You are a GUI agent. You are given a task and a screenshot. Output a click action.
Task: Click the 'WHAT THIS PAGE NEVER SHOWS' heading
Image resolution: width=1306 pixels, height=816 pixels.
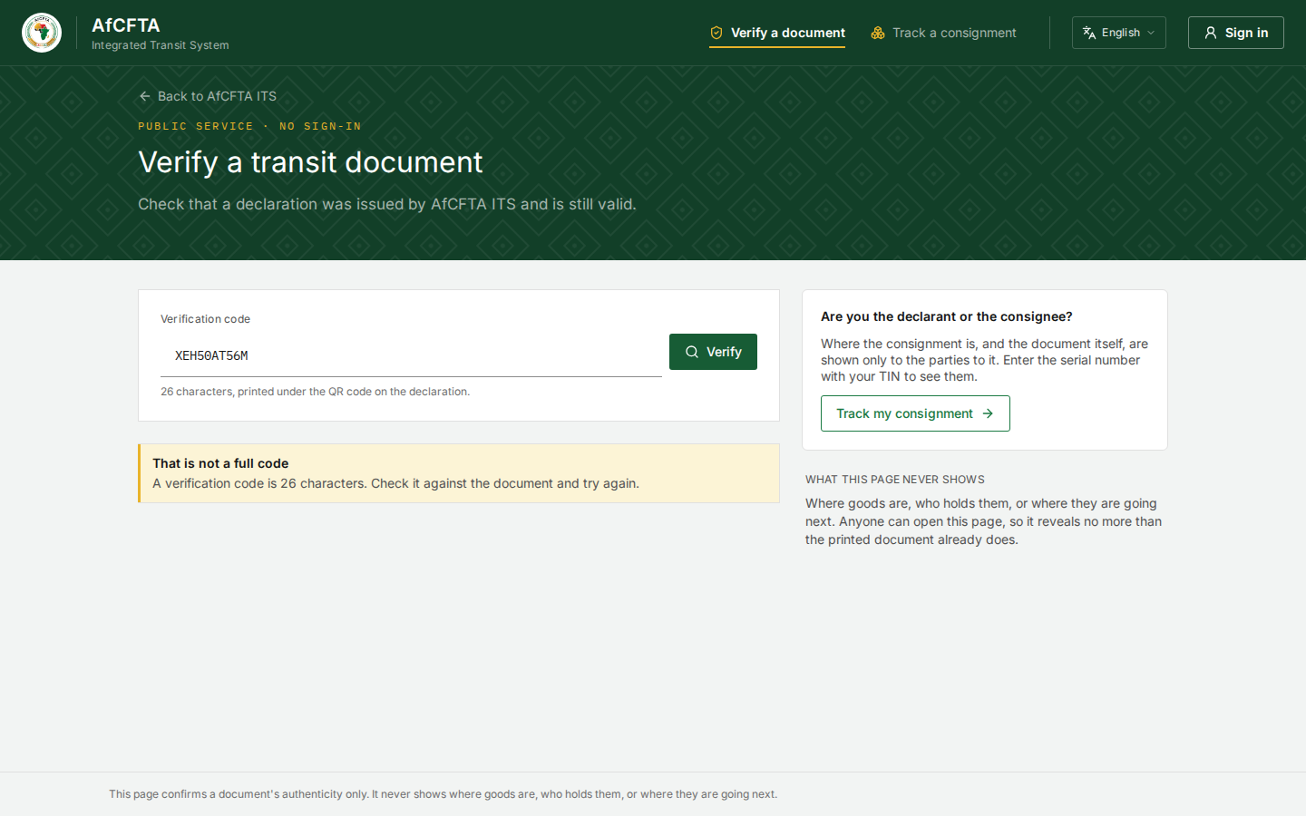(x=895, y=480)
